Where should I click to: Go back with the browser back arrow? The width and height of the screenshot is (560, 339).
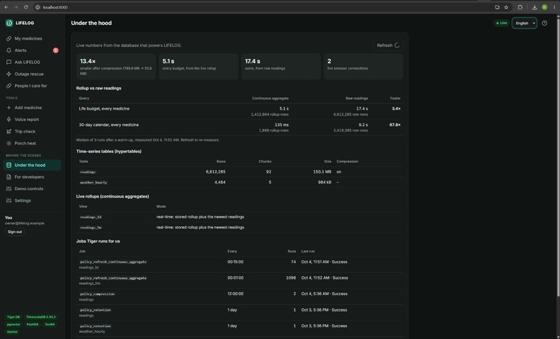pyautogui.click(x=6, y=7)
